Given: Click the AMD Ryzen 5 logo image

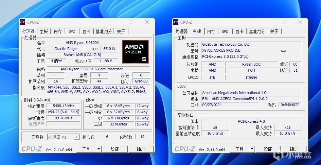Looking at the screenshot, I should [x=135, y=52].
